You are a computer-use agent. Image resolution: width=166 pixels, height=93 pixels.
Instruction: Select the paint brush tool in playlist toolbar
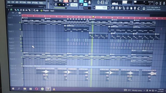18,10
